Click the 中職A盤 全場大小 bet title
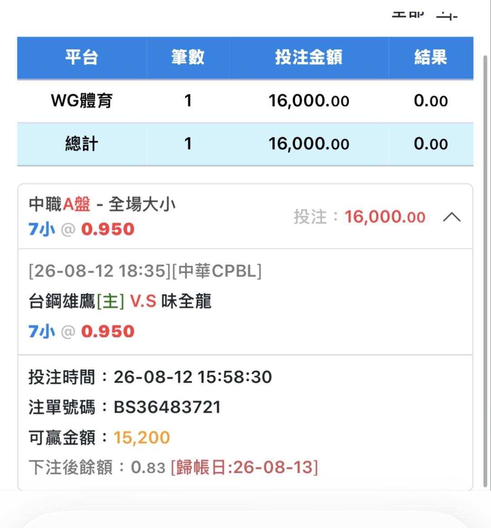This screenshot has height=528, width=491. pos(102,204)
